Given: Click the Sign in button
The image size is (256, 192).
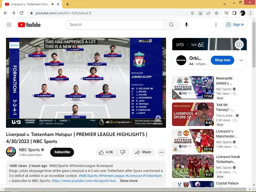Looking at the screenshot, I should [235, 25].
